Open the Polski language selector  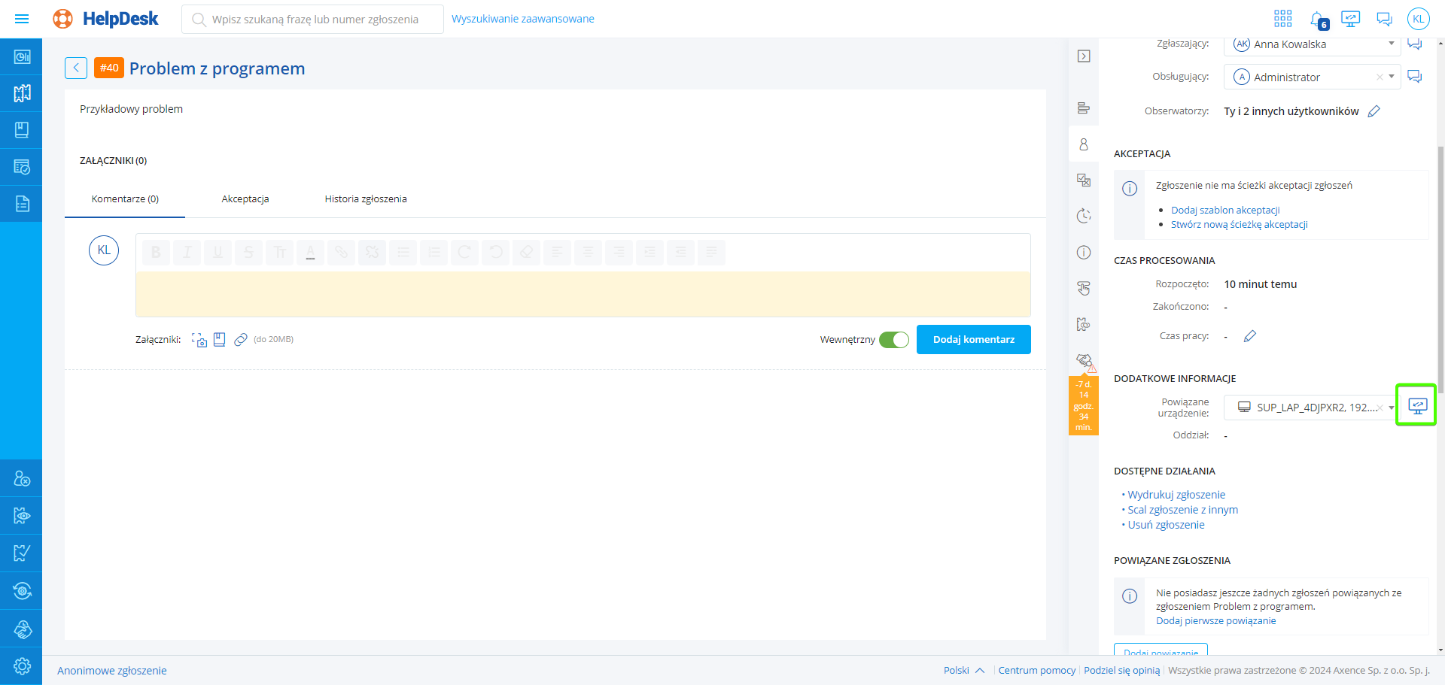click(x=963, y=670)
